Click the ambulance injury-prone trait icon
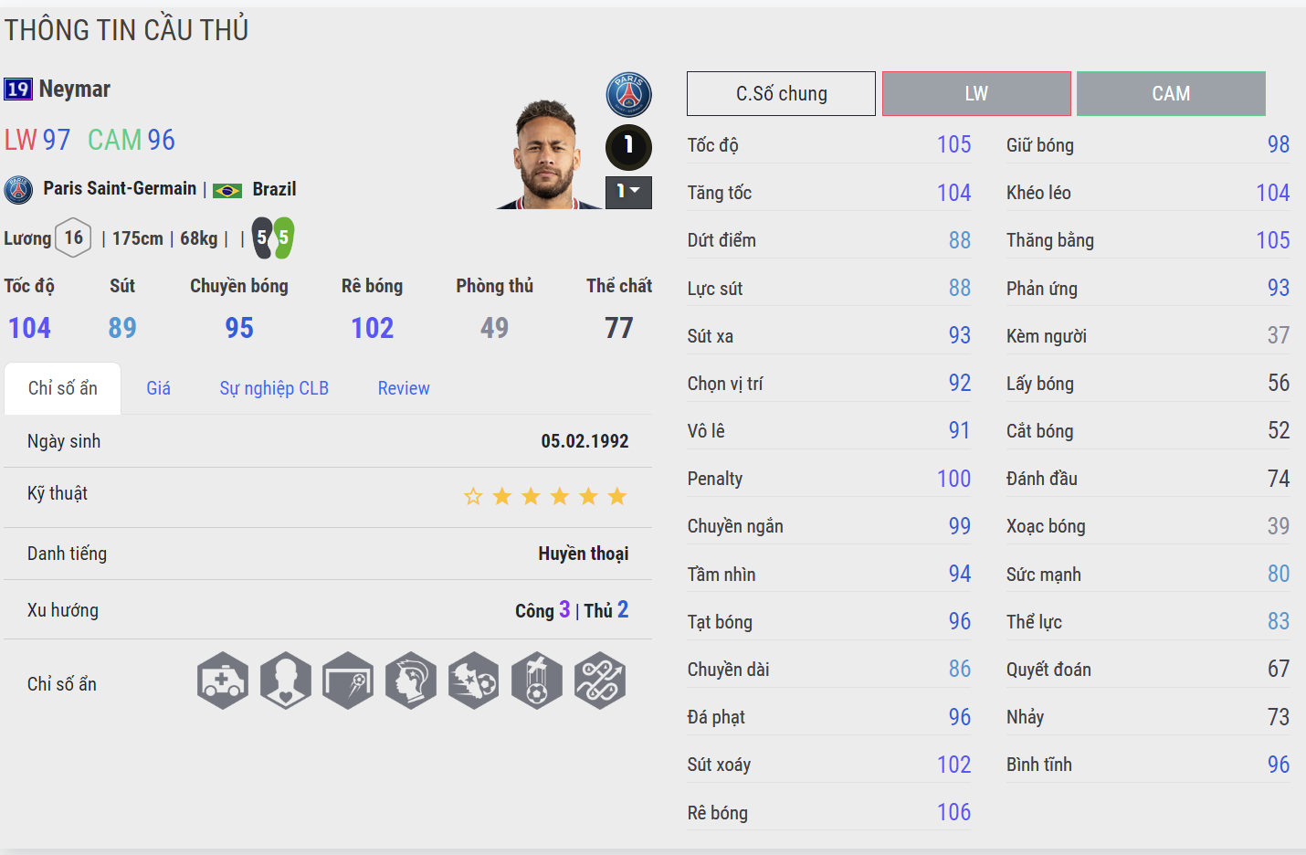Viewport: 1306px width, 855px height. (x=223, y=681)
